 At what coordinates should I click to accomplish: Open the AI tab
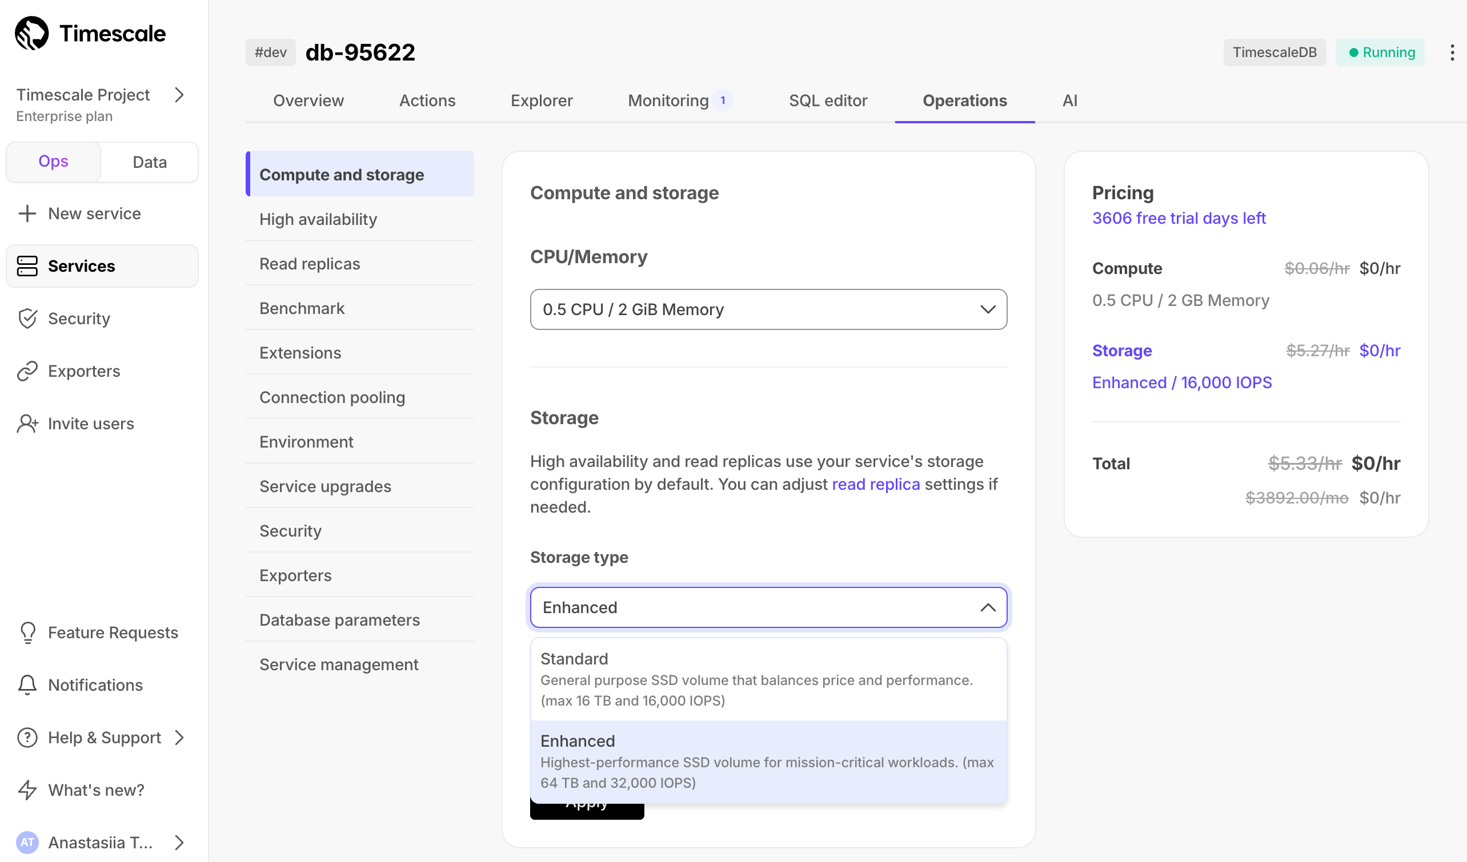point(1070,100)
